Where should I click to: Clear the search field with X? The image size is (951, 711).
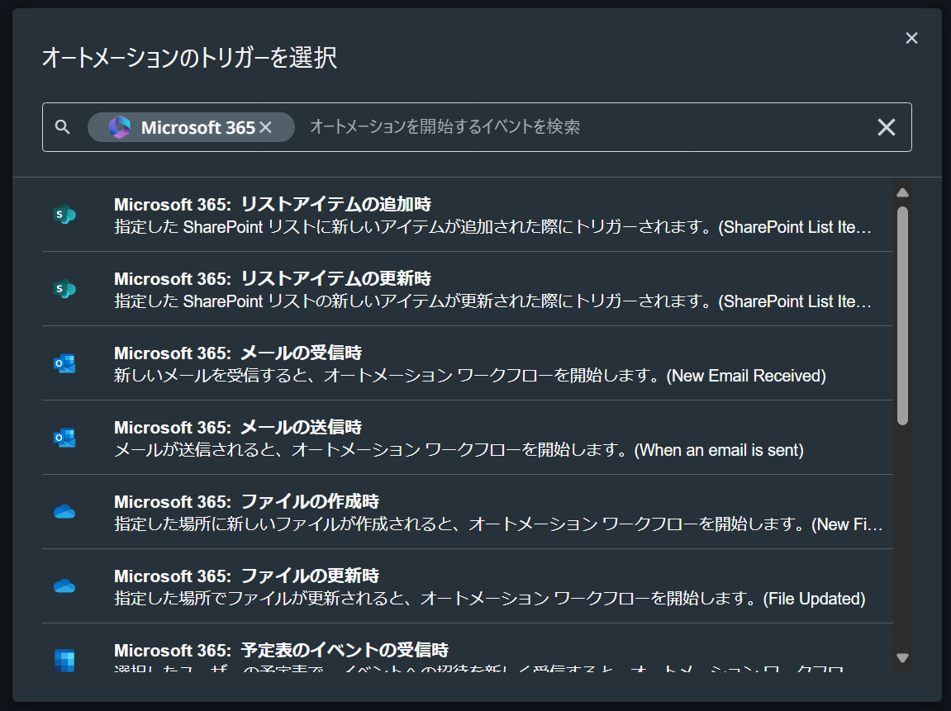[886, 127]
